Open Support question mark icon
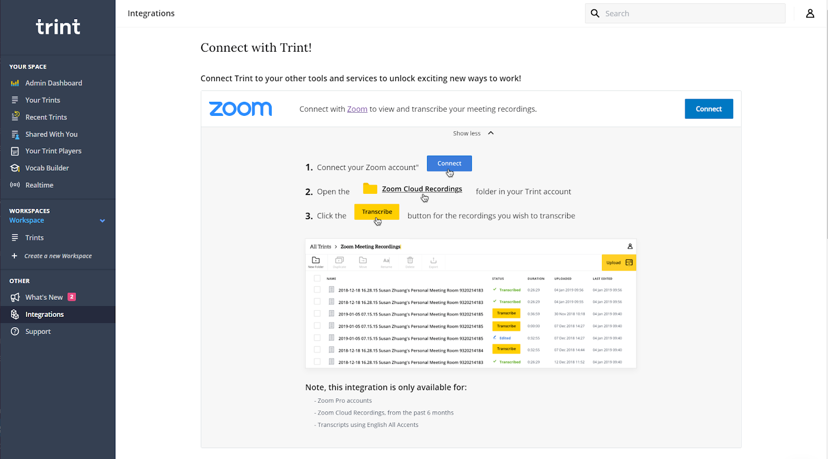This screenshot has height=459, width=828. click(15, 331)
